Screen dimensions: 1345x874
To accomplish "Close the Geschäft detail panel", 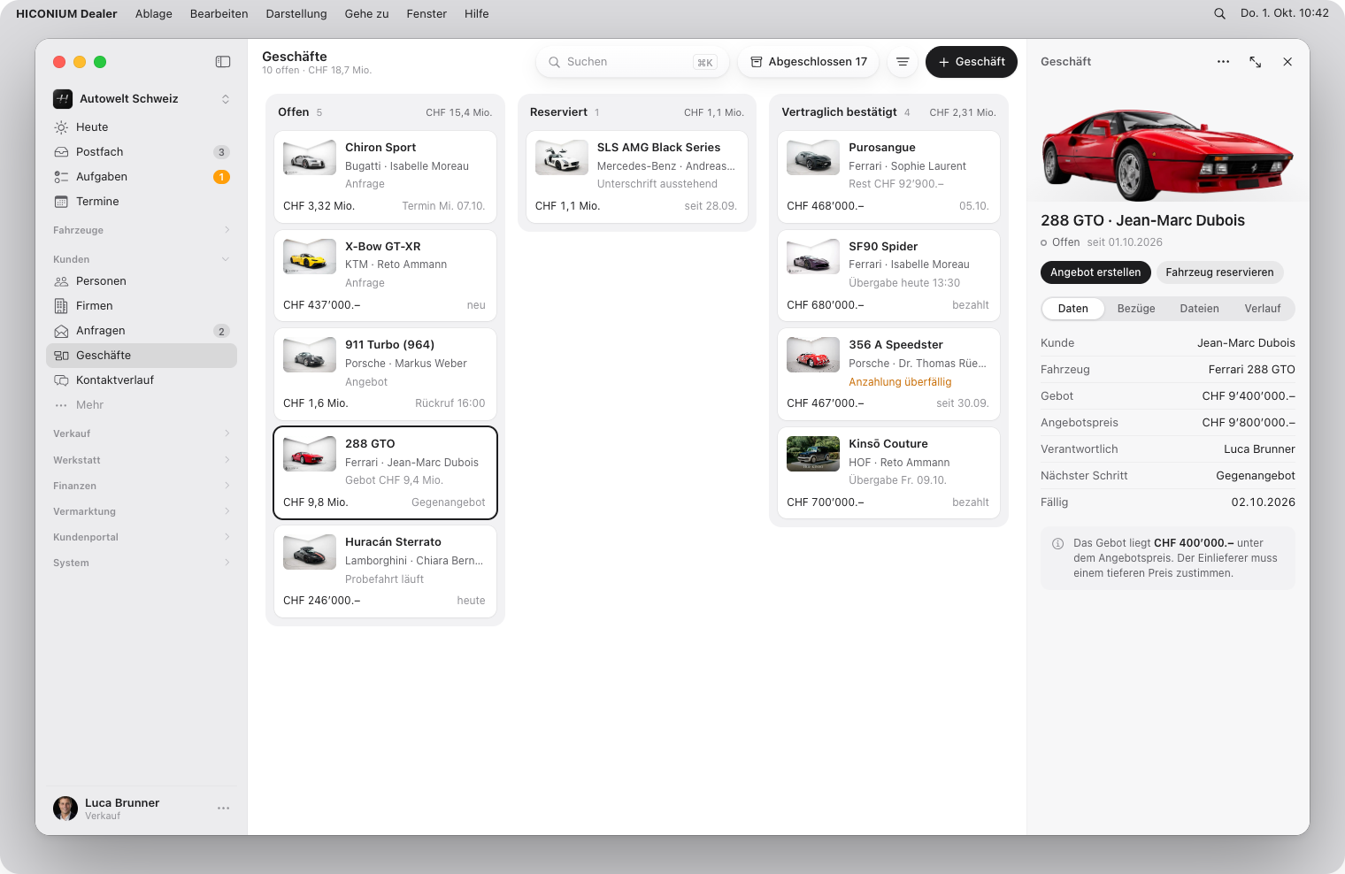I will (x=1287, y=62).
